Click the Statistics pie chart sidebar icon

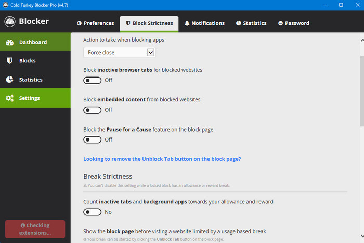[x=9, y=80]
